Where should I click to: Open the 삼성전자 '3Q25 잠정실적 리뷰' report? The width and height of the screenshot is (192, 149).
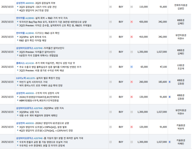click(49, 3)
